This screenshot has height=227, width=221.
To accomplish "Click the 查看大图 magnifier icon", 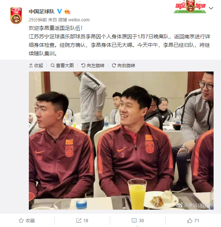I will (x=52, y=66).
